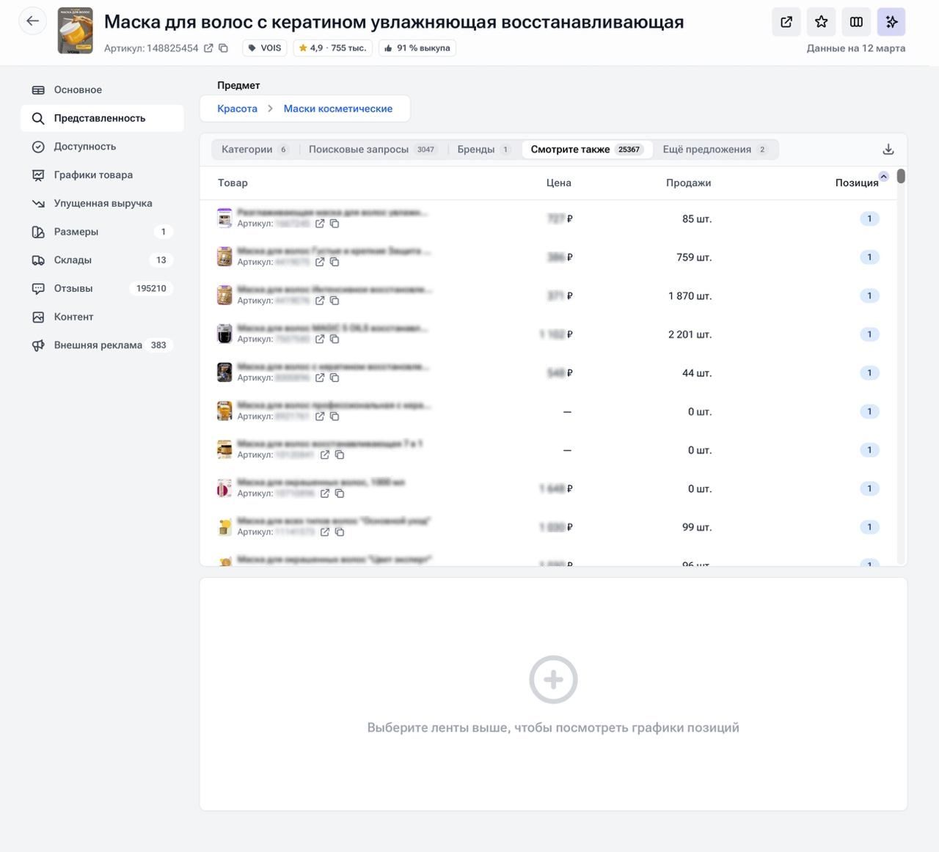
Task: Sort by Позиция column arrow
Action: click(x=883, y=177)
